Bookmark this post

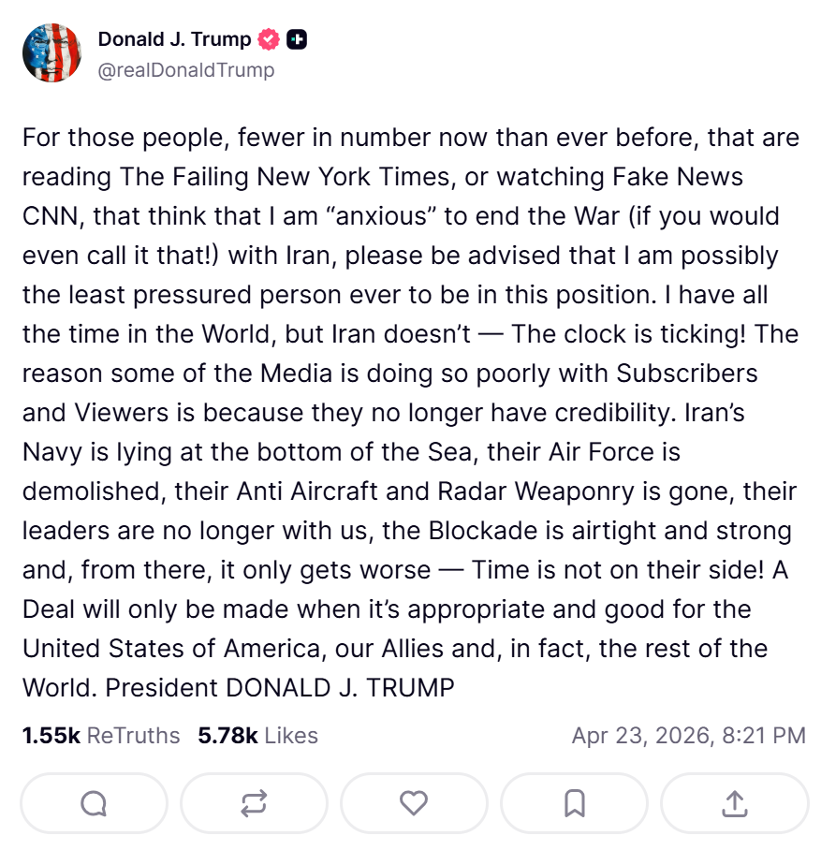pyautogui.click(x=575, y=802)
